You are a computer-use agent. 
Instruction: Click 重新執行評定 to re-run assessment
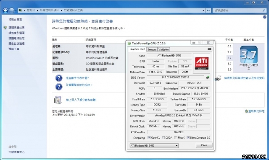pyautogui.click(x=256, y=111)
